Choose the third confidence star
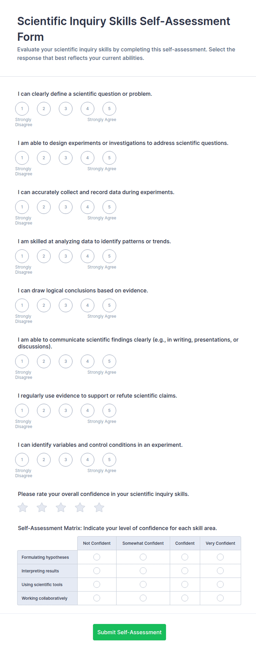 [x=61, y=507]
